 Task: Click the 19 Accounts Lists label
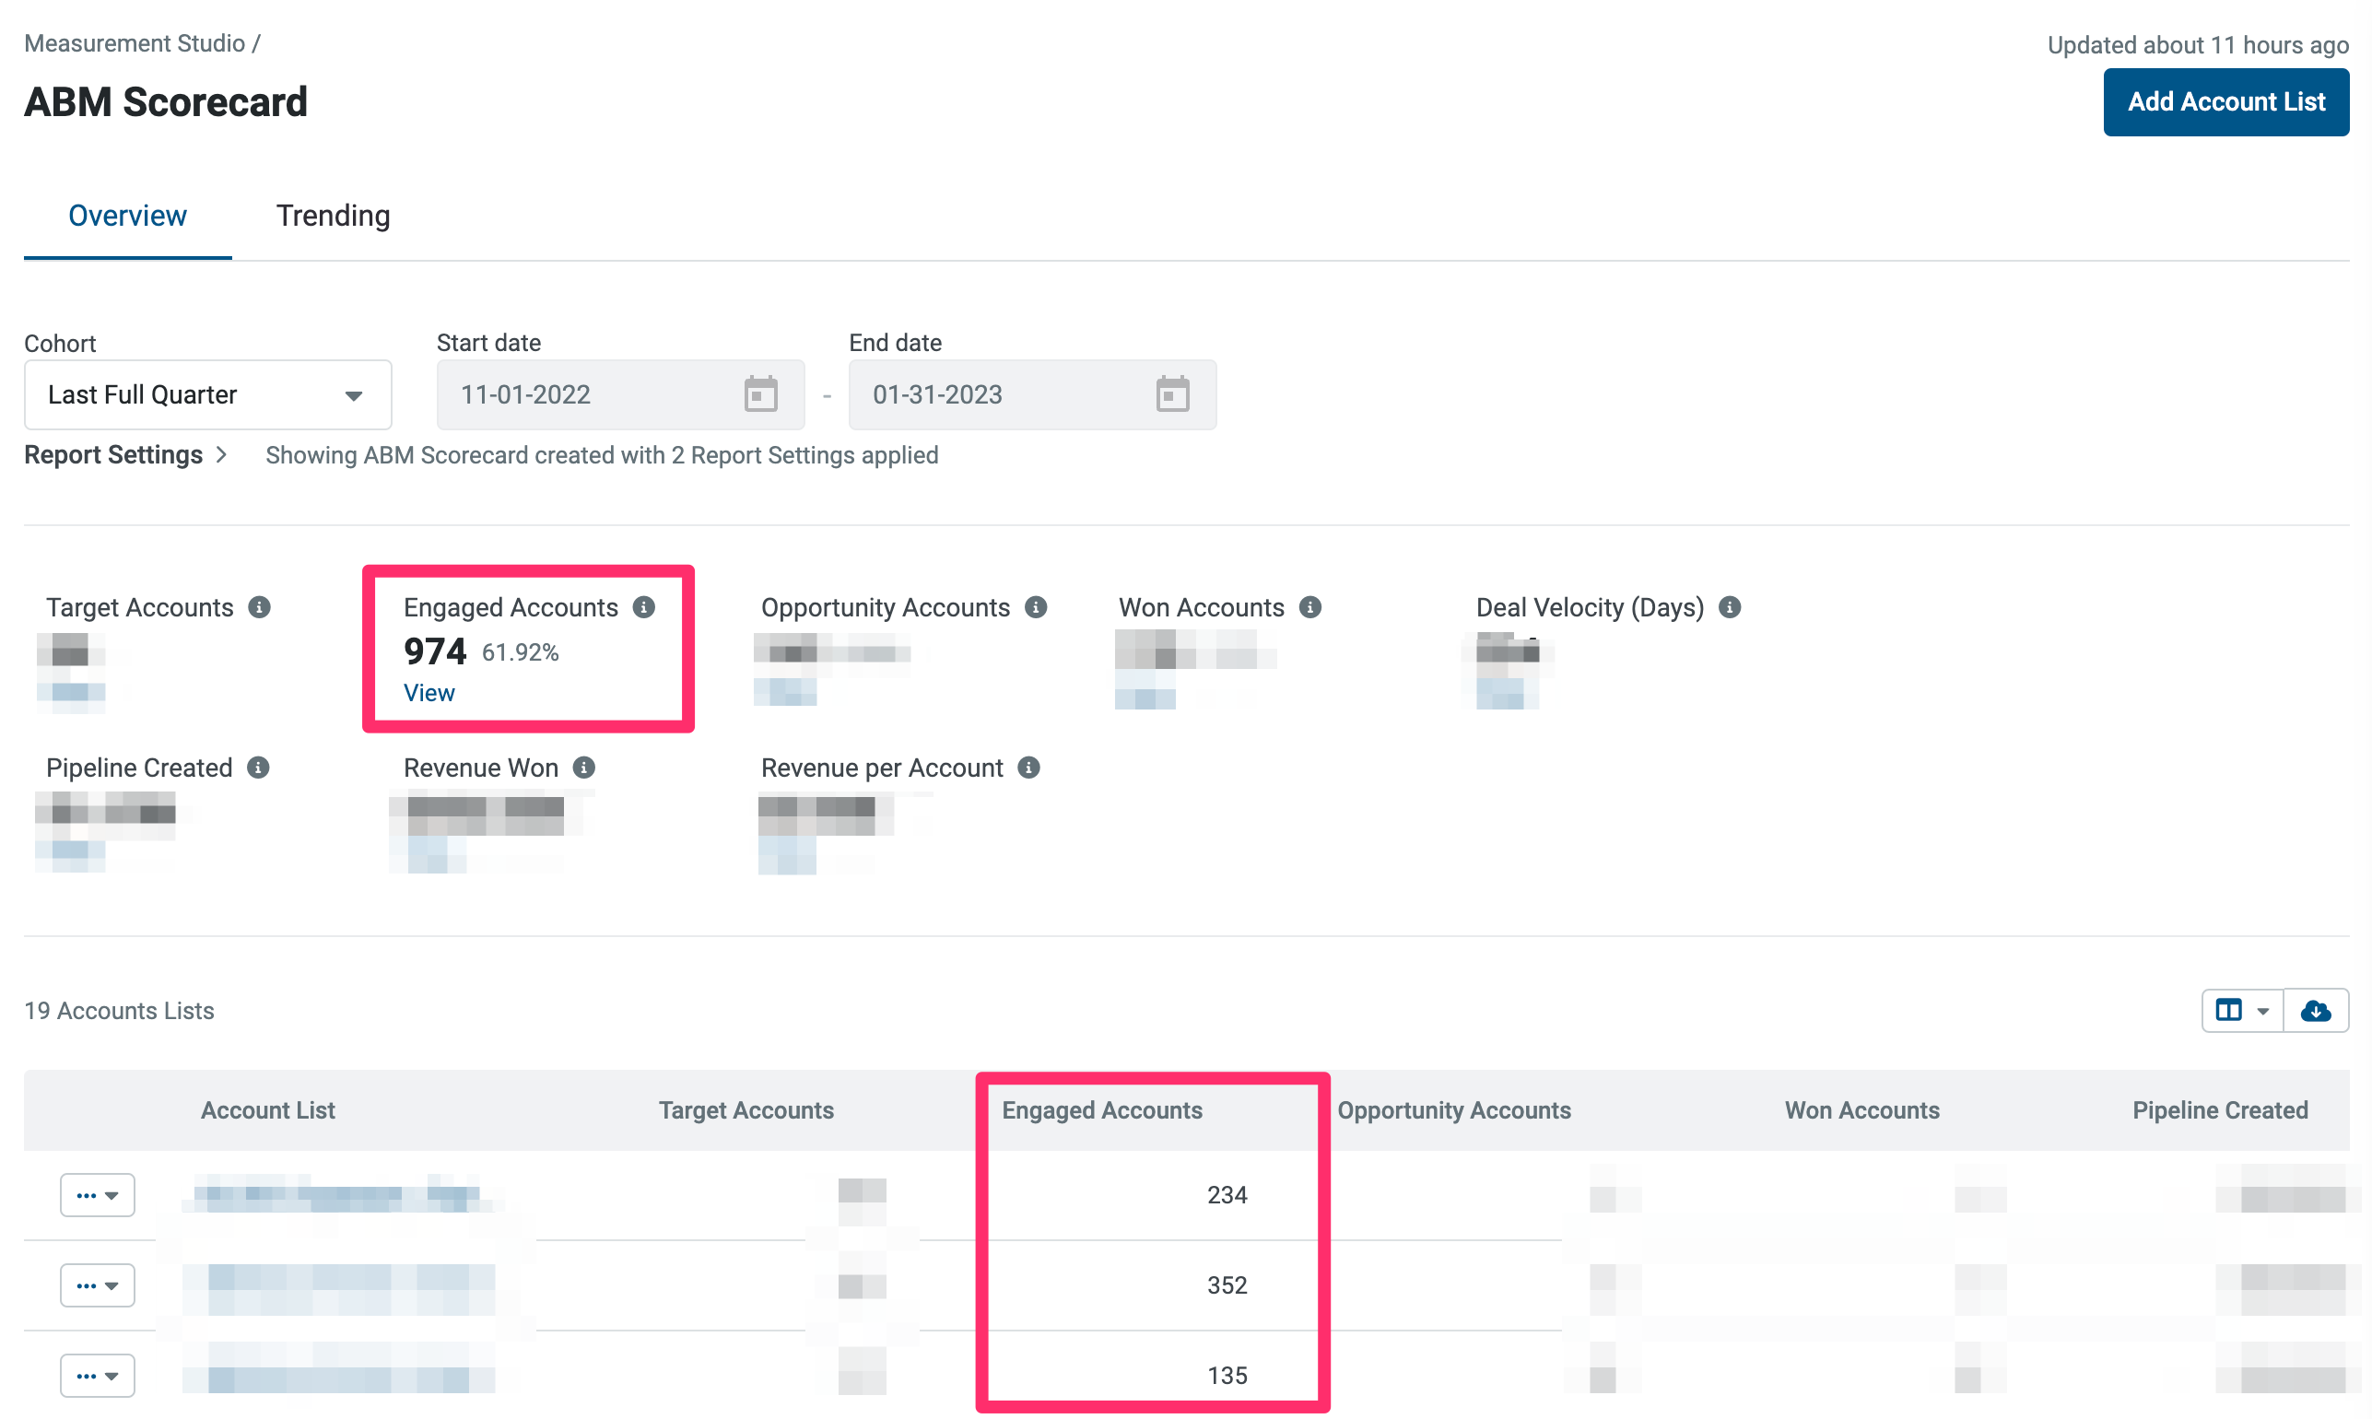[120, 1011]
